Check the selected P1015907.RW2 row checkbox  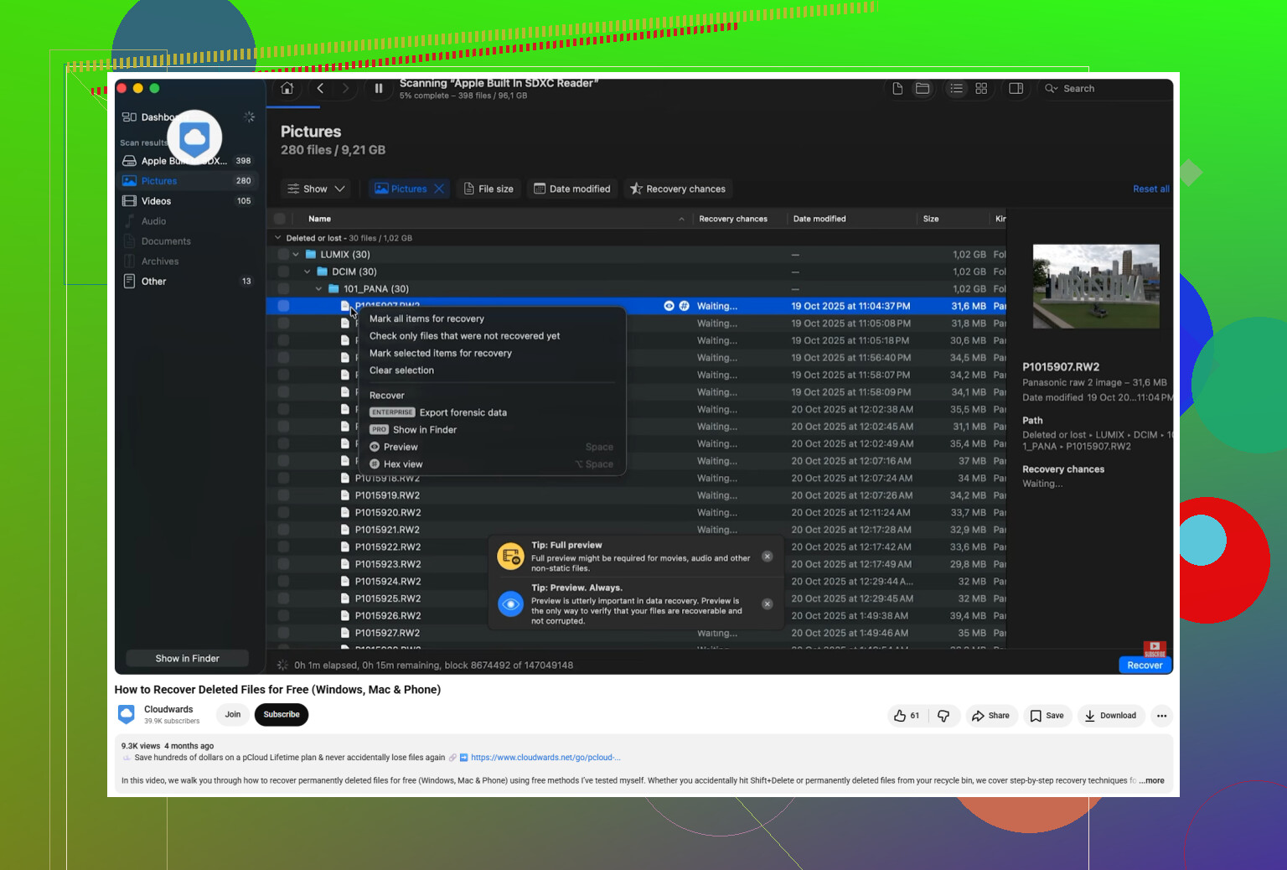[283, 306]
